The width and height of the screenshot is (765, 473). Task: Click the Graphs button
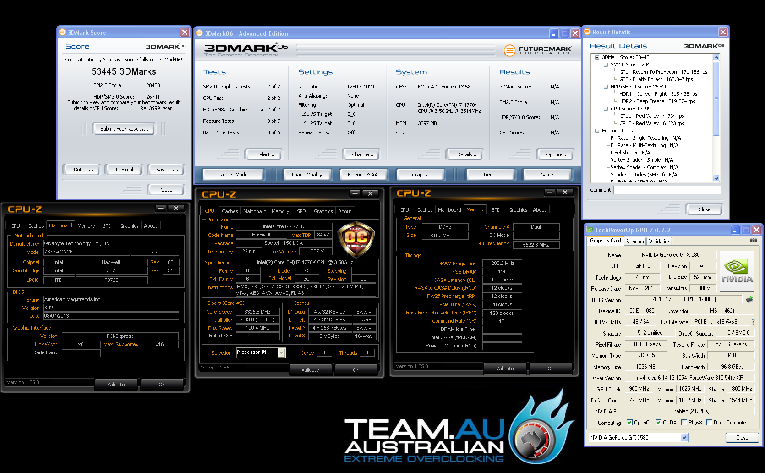(x=421, y=175)
